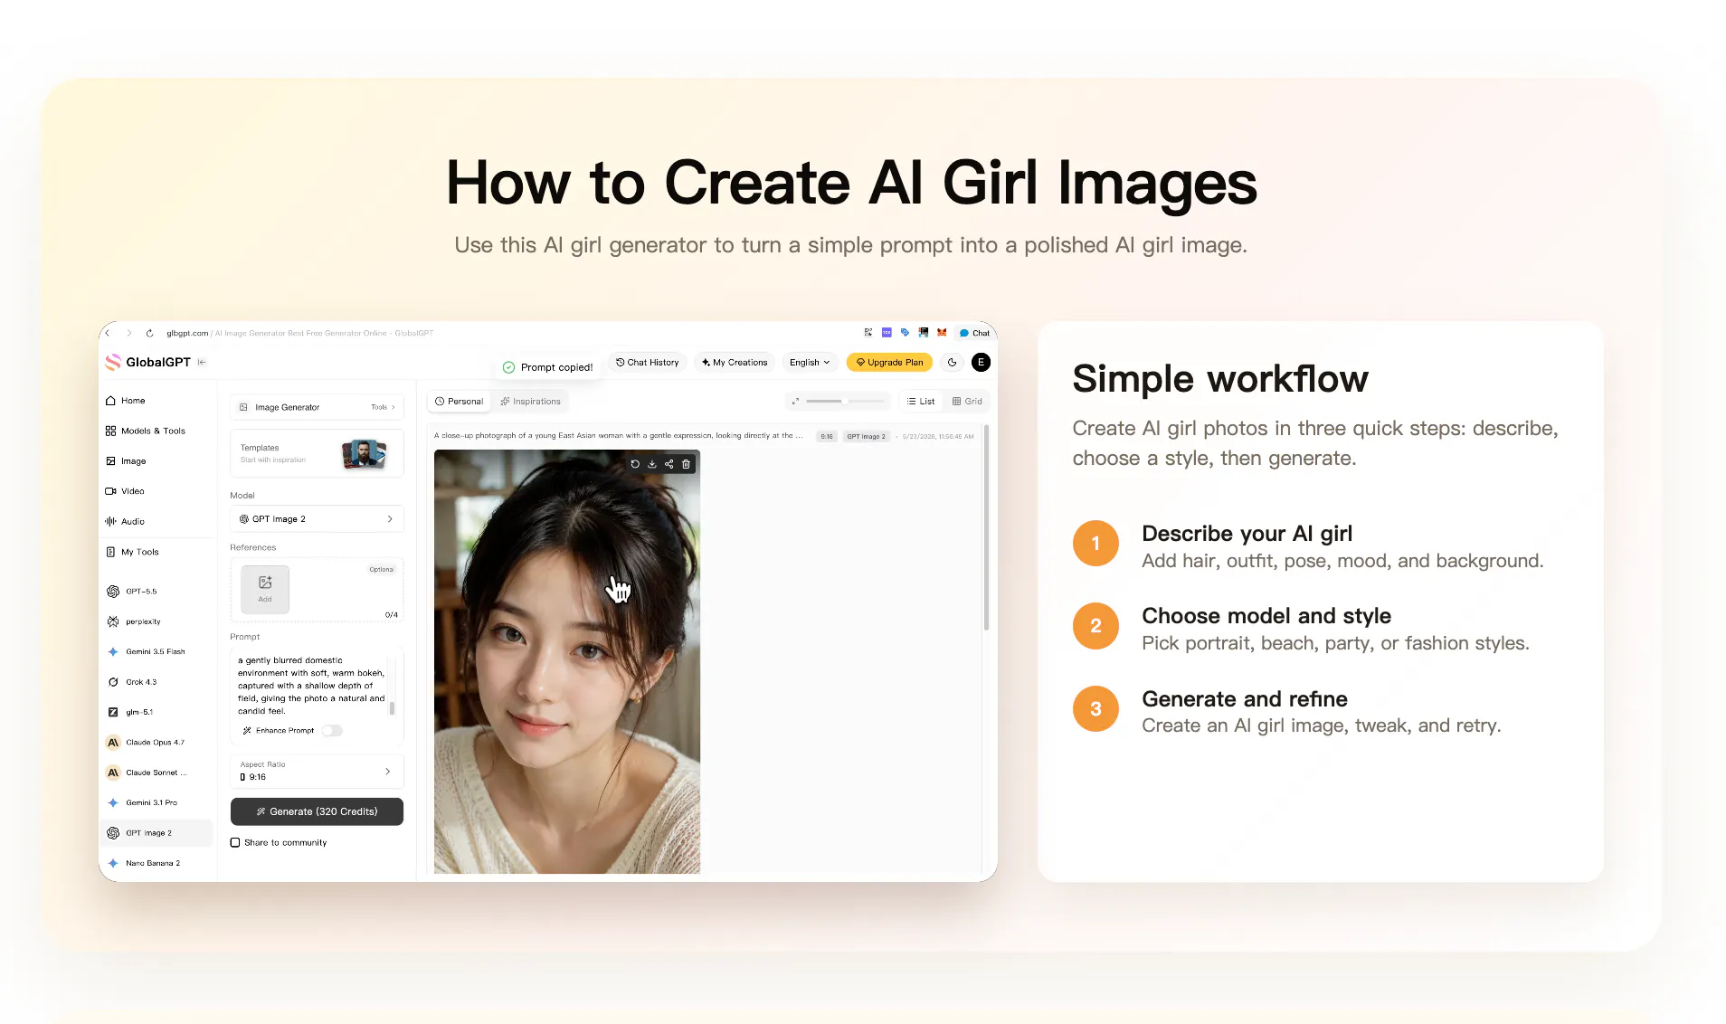Image resolution: width=1726 pixels, height=1024 pixels.
Task: Click the fox browser extension icon
Action: coord(942,333)
